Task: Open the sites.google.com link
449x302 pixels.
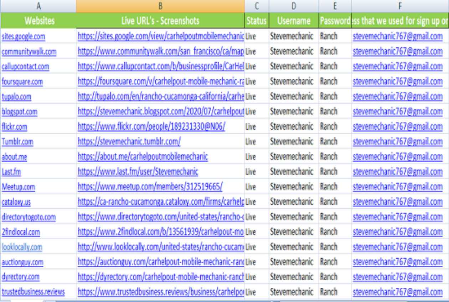Action: click(x=24, y=36)
